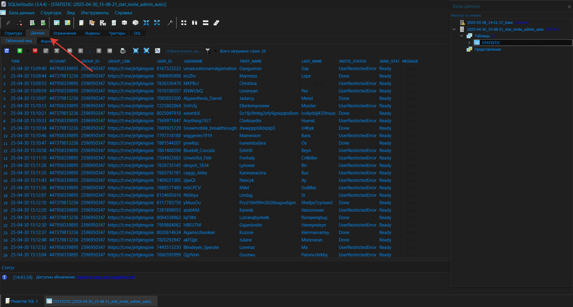Delete the selected row using red minus icon
Image resolution: width=573 pixels, height=307 pixels.
pyautogui.click(x=35, y=51)
